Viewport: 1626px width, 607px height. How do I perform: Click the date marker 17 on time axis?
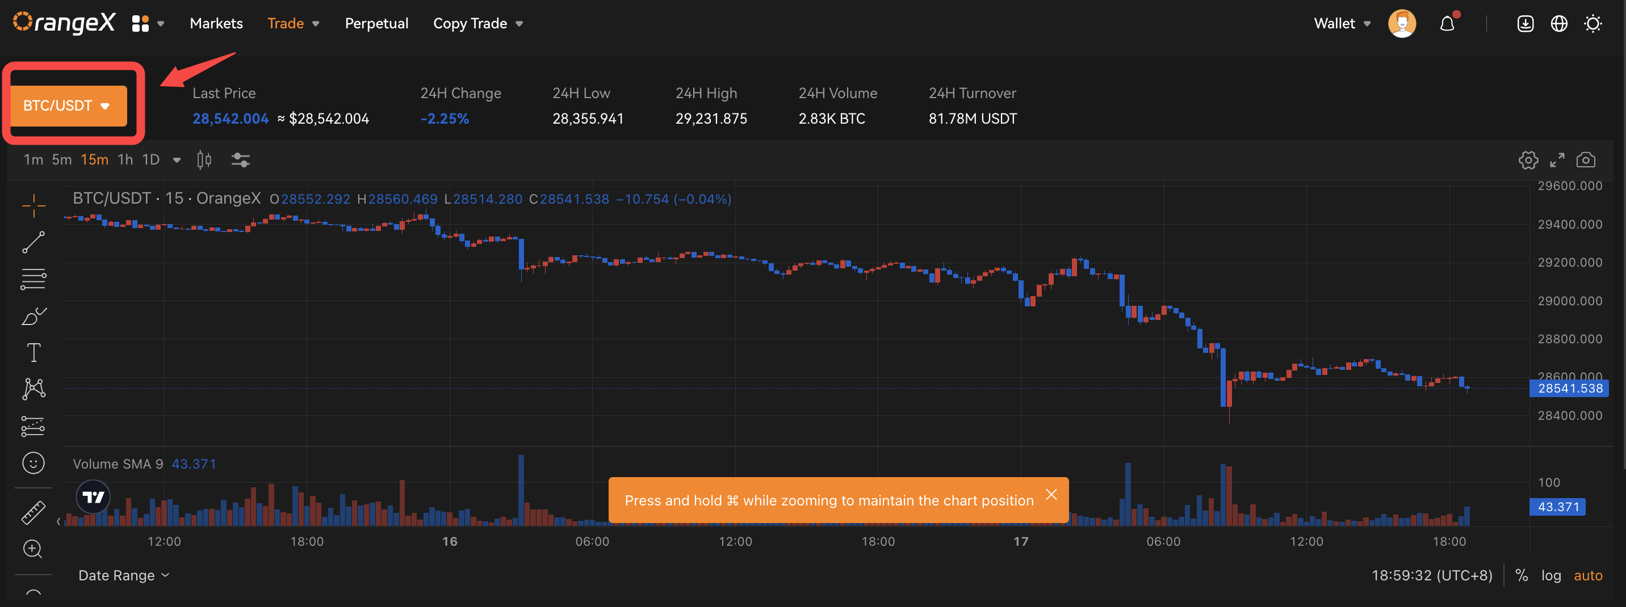click(1021, 541)
